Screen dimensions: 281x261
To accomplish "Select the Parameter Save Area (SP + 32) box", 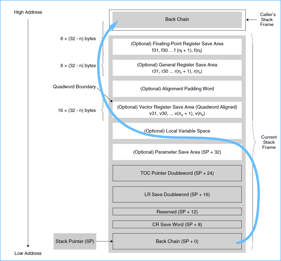I will pyautogui.click(x=177, y=152).
